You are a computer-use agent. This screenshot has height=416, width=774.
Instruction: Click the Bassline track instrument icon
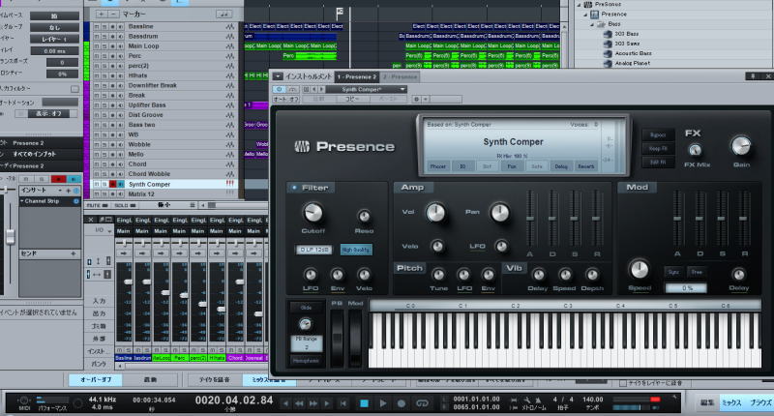[x=230, y=27]
